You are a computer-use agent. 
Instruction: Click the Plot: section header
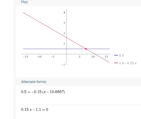pyautogui.click(x=25, y=2)
